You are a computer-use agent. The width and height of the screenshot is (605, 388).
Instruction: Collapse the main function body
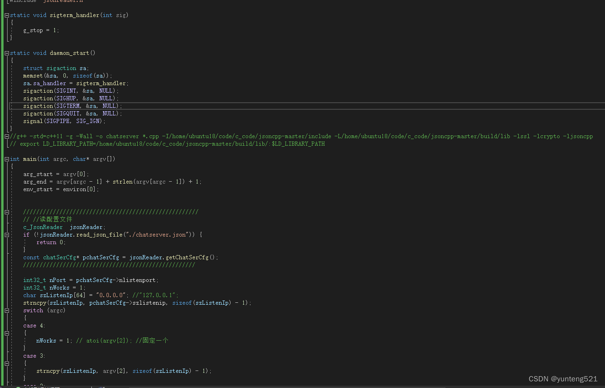pos(6,159)
